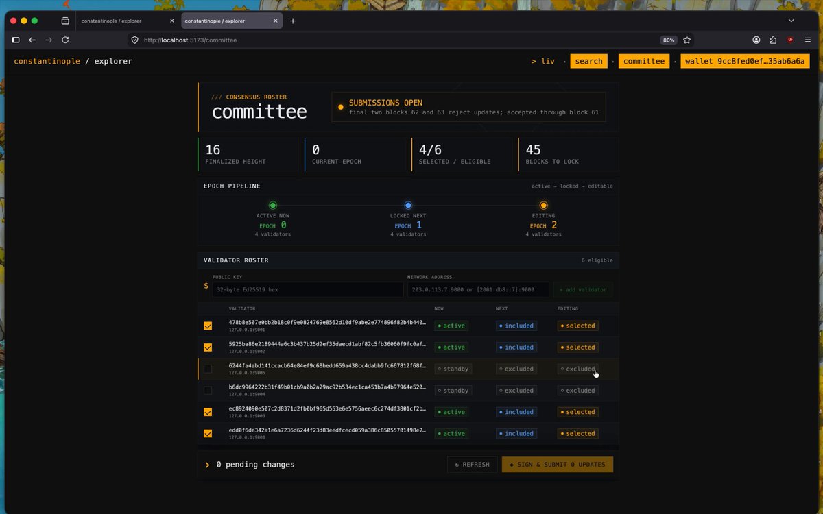The width and height of the screenshot is (823, 514).
Task: Switch to the first constantinople / explorer tab
Action: [x=127, y=21]
